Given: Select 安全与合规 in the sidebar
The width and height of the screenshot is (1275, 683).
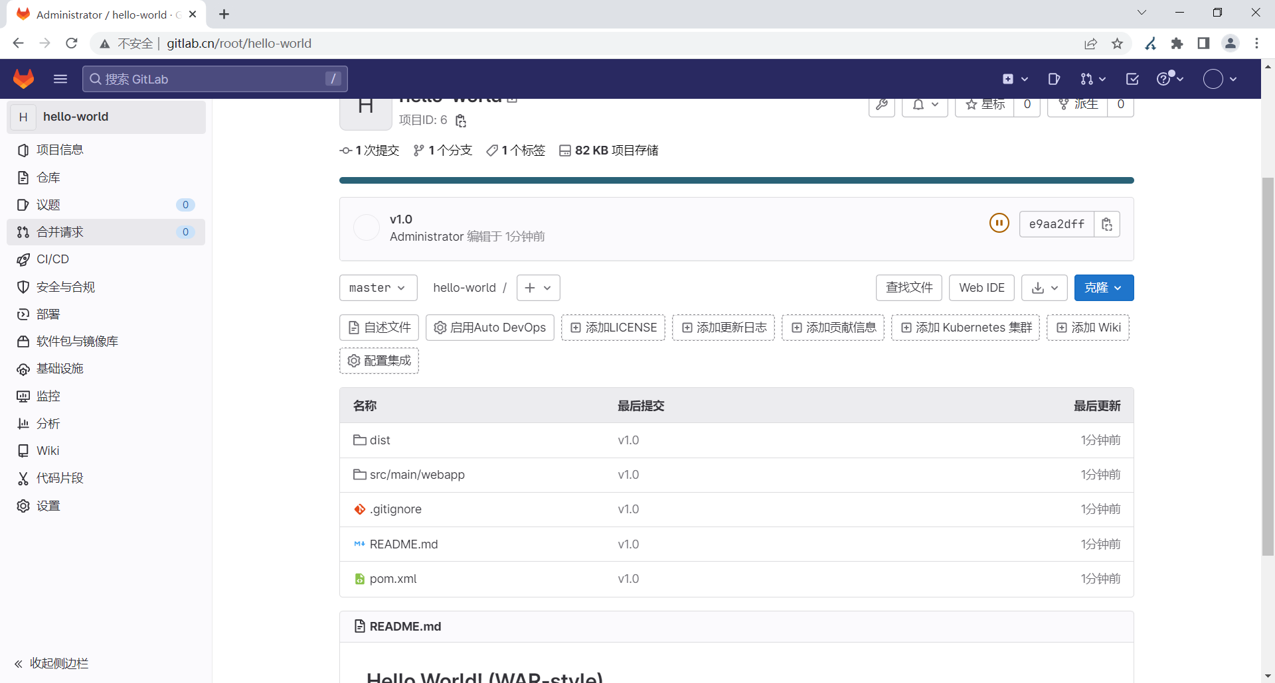Looking at the screenshot, I should point(106,286).
